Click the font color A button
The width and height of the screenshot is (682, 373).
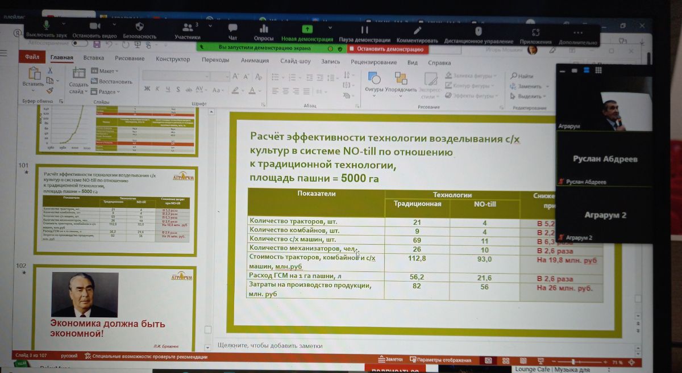pyautogui.click(x=252, y=91)
